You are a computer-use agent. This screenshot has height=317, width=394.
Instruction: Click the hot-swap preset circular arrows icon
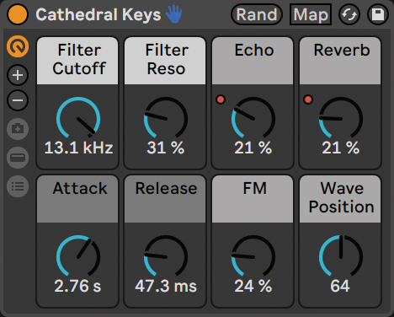click(349, 14)
